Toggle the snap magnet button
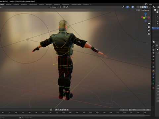This screenshot has height=119, width=159. click(64, 7)
